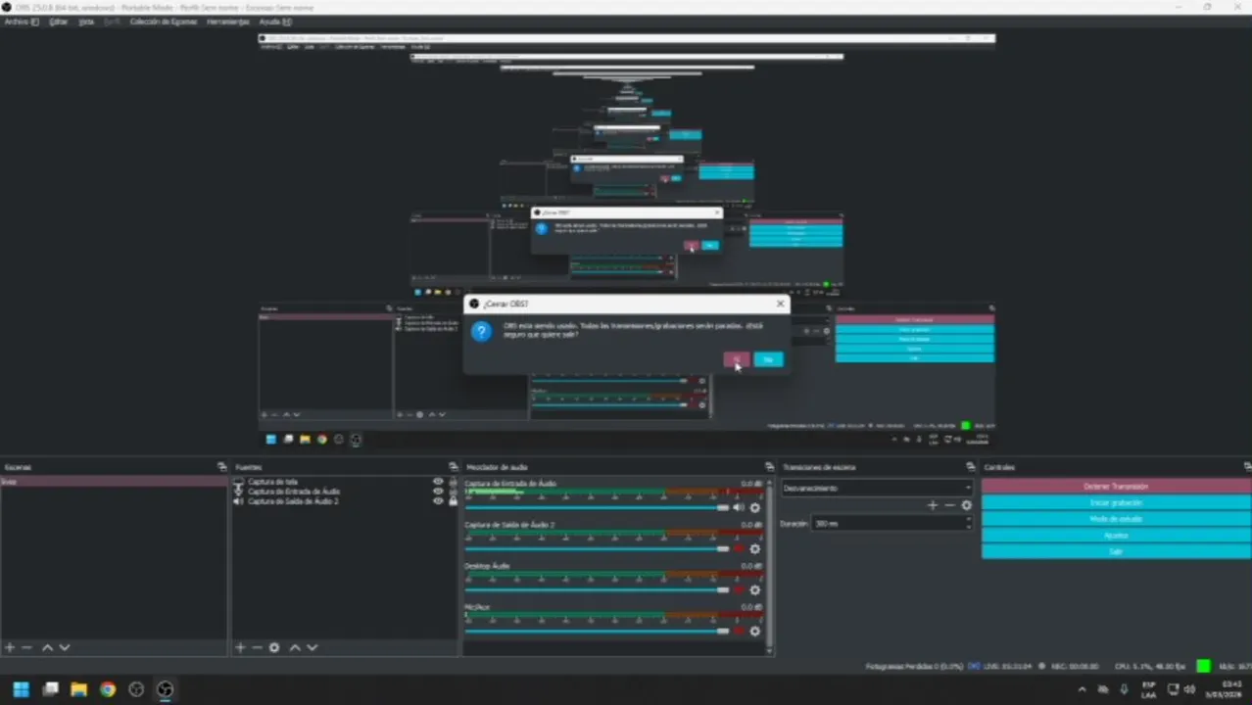Open the Desvanecimiento transition dropdown
The height and width of the screenshot is (705, 1252).
coord(877,488)
